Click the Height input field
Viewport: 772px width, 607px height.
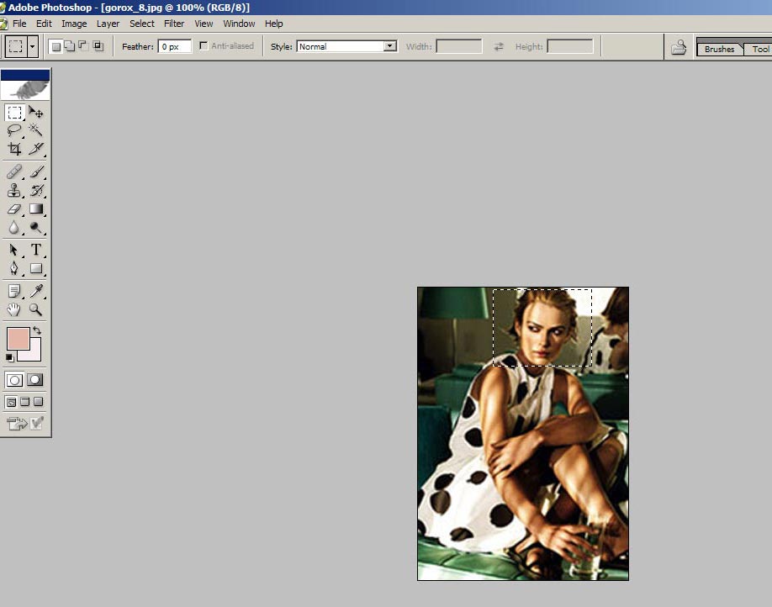point(570,46)
